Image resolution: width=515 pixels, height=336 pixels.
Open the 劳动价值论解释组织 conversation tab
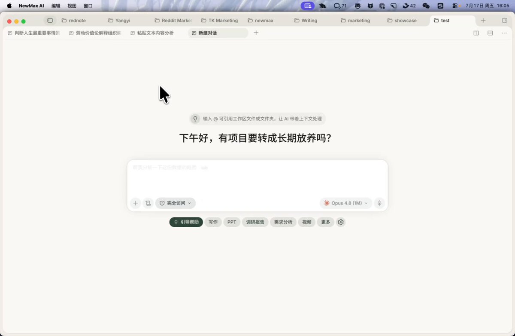click(95, 33)
